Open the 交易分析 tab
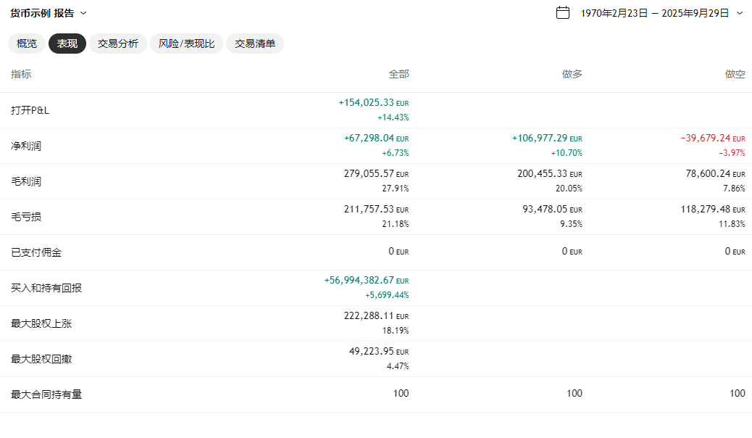 [x=118, y=44]
